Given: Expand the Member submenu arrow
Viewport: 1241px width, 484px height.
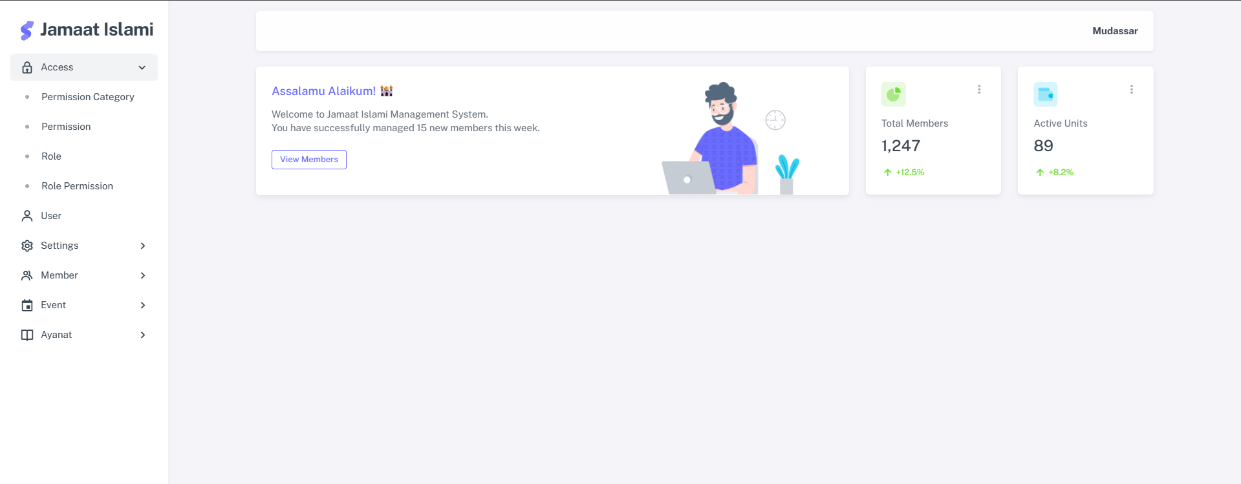Looking at the screenshot, I should [143, 275].
